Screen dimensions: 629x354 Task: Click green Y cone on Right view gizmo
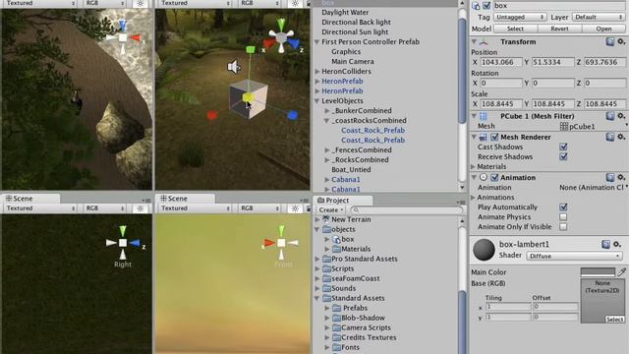pyautogui.click(x=123, y=231)
